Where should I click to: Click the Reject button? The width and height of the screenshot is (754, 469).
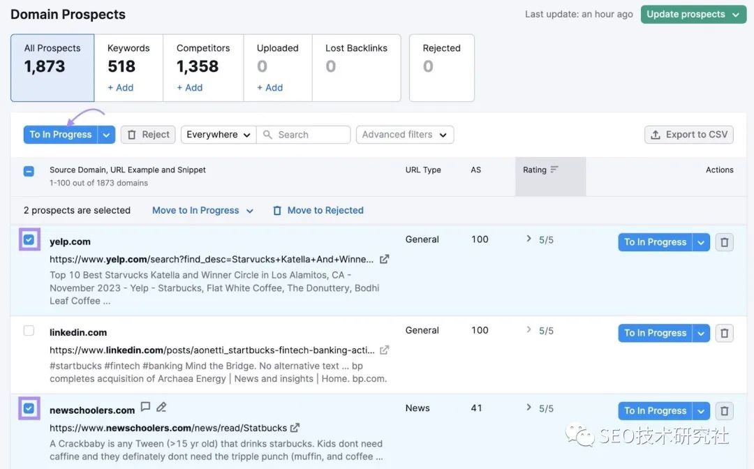point(148,135)
